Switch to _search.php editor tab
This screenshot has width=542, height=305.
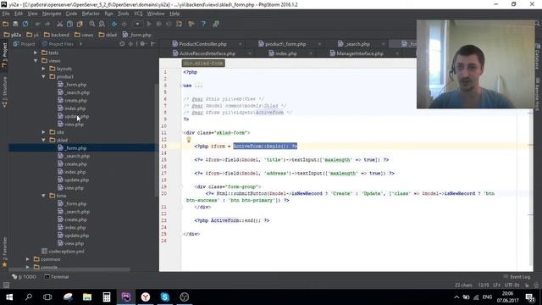[x=357, y=44]
